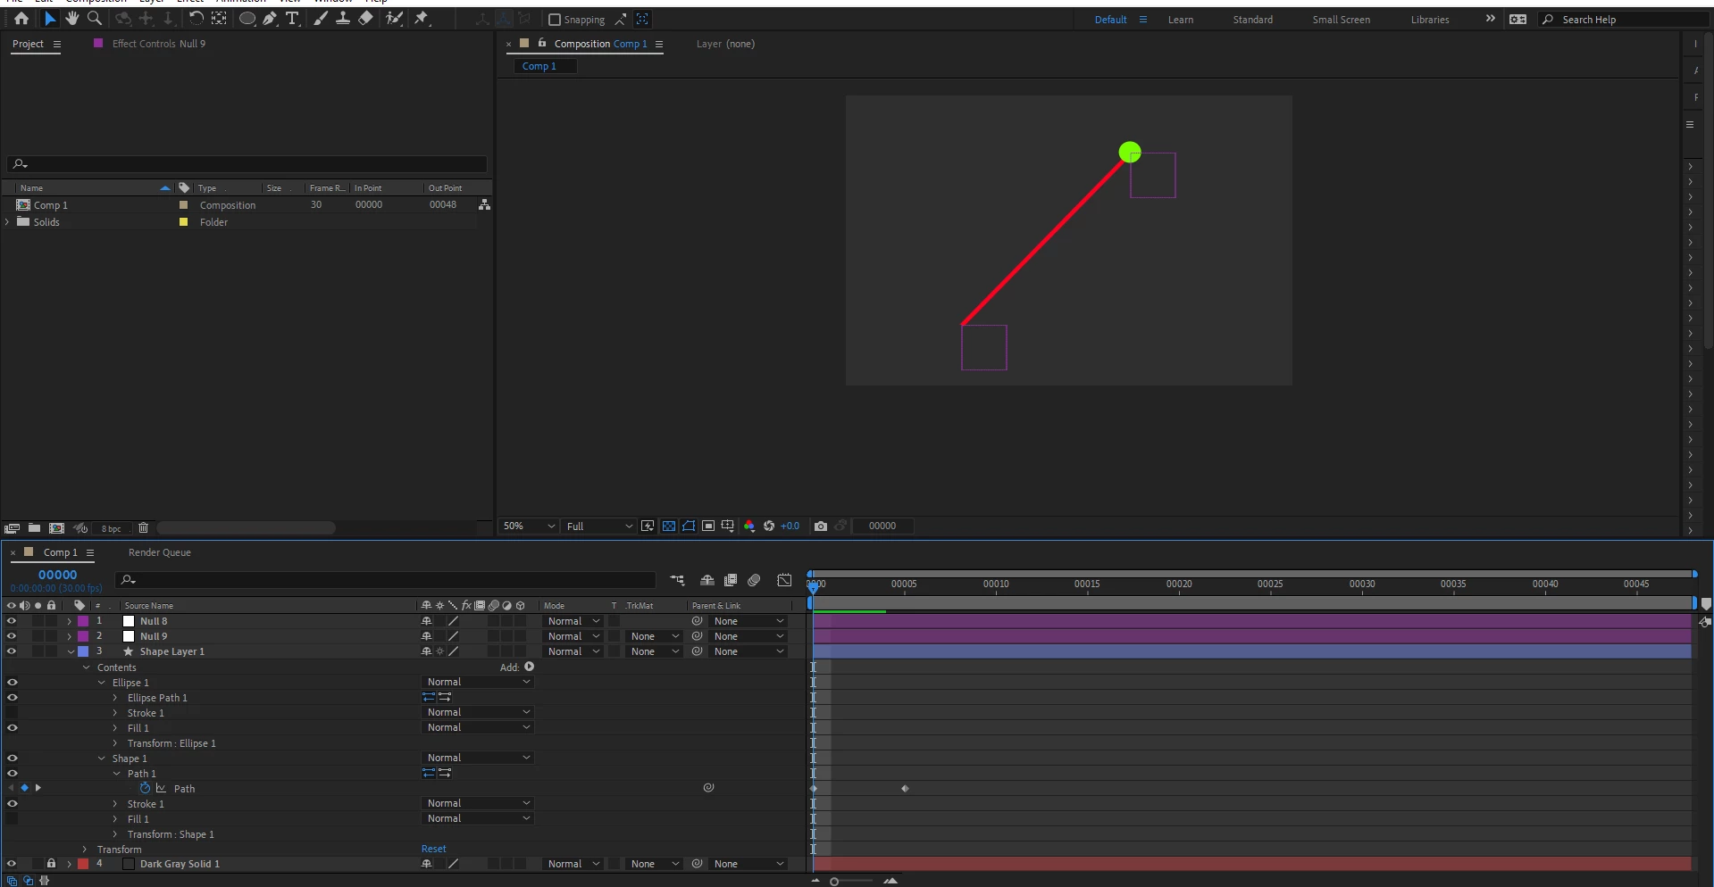
Task: Select the Learn workspace
Action: (x=1181, y=20)
